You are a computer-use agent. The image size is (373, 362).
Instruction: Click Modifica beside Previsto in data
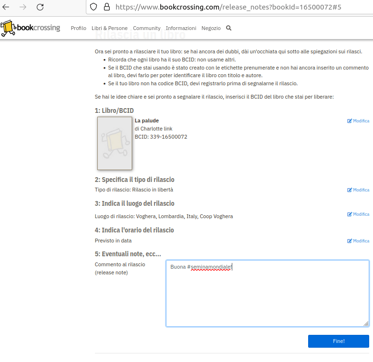coord(358,241)
